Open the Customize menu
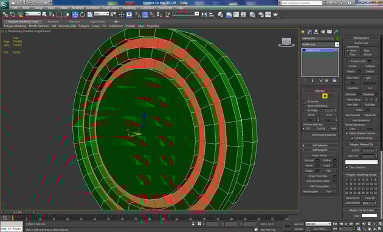Viewport: 383px width, 232px height. 147,8
